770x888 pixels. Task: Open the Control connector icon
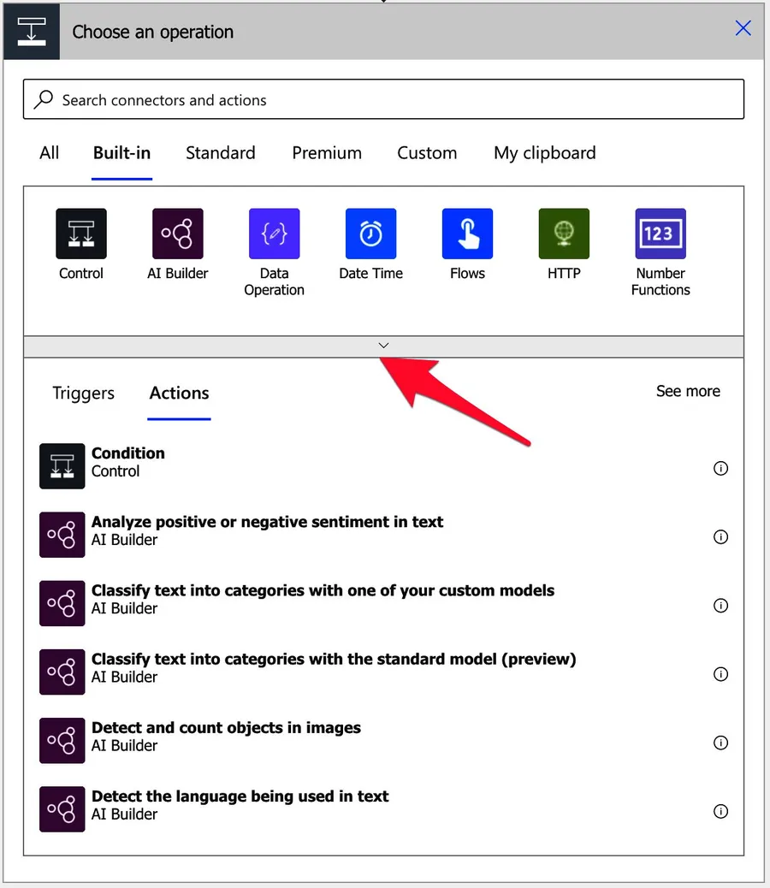click(81, 234)
